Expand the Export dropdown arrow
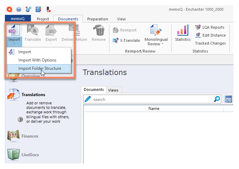This screenshot has height=169, width=239. tap(51, 44)
